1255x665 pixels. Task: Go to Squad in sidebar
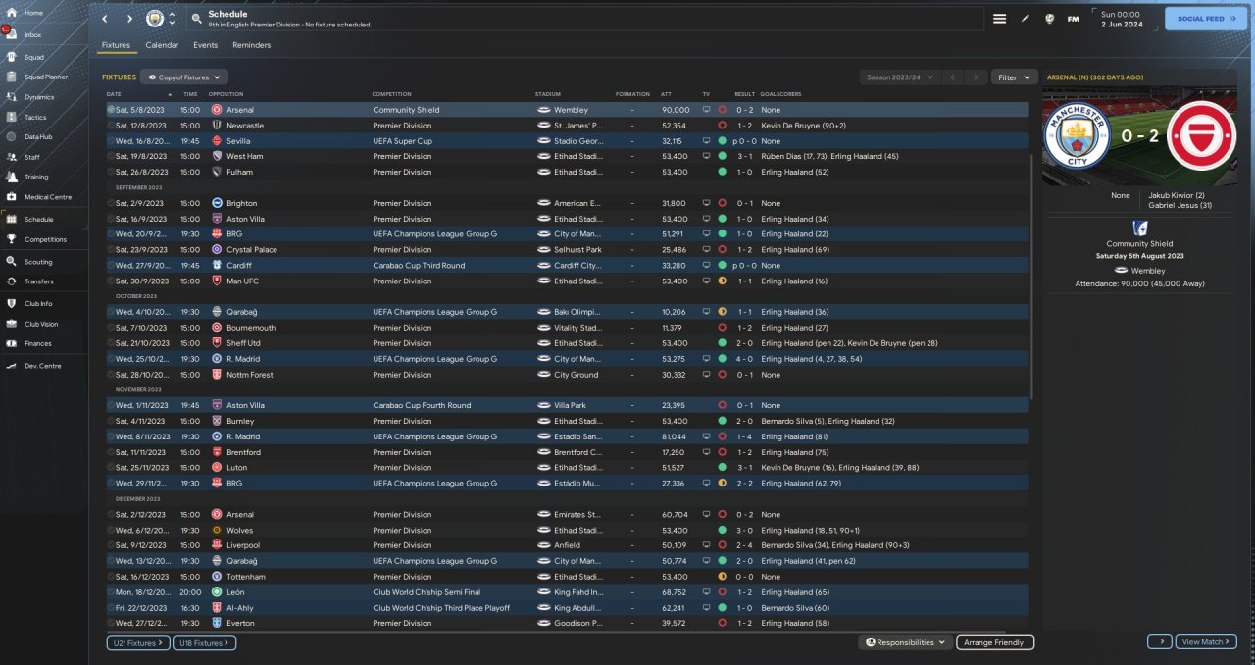pyautogui.click(x=33, y=57)
